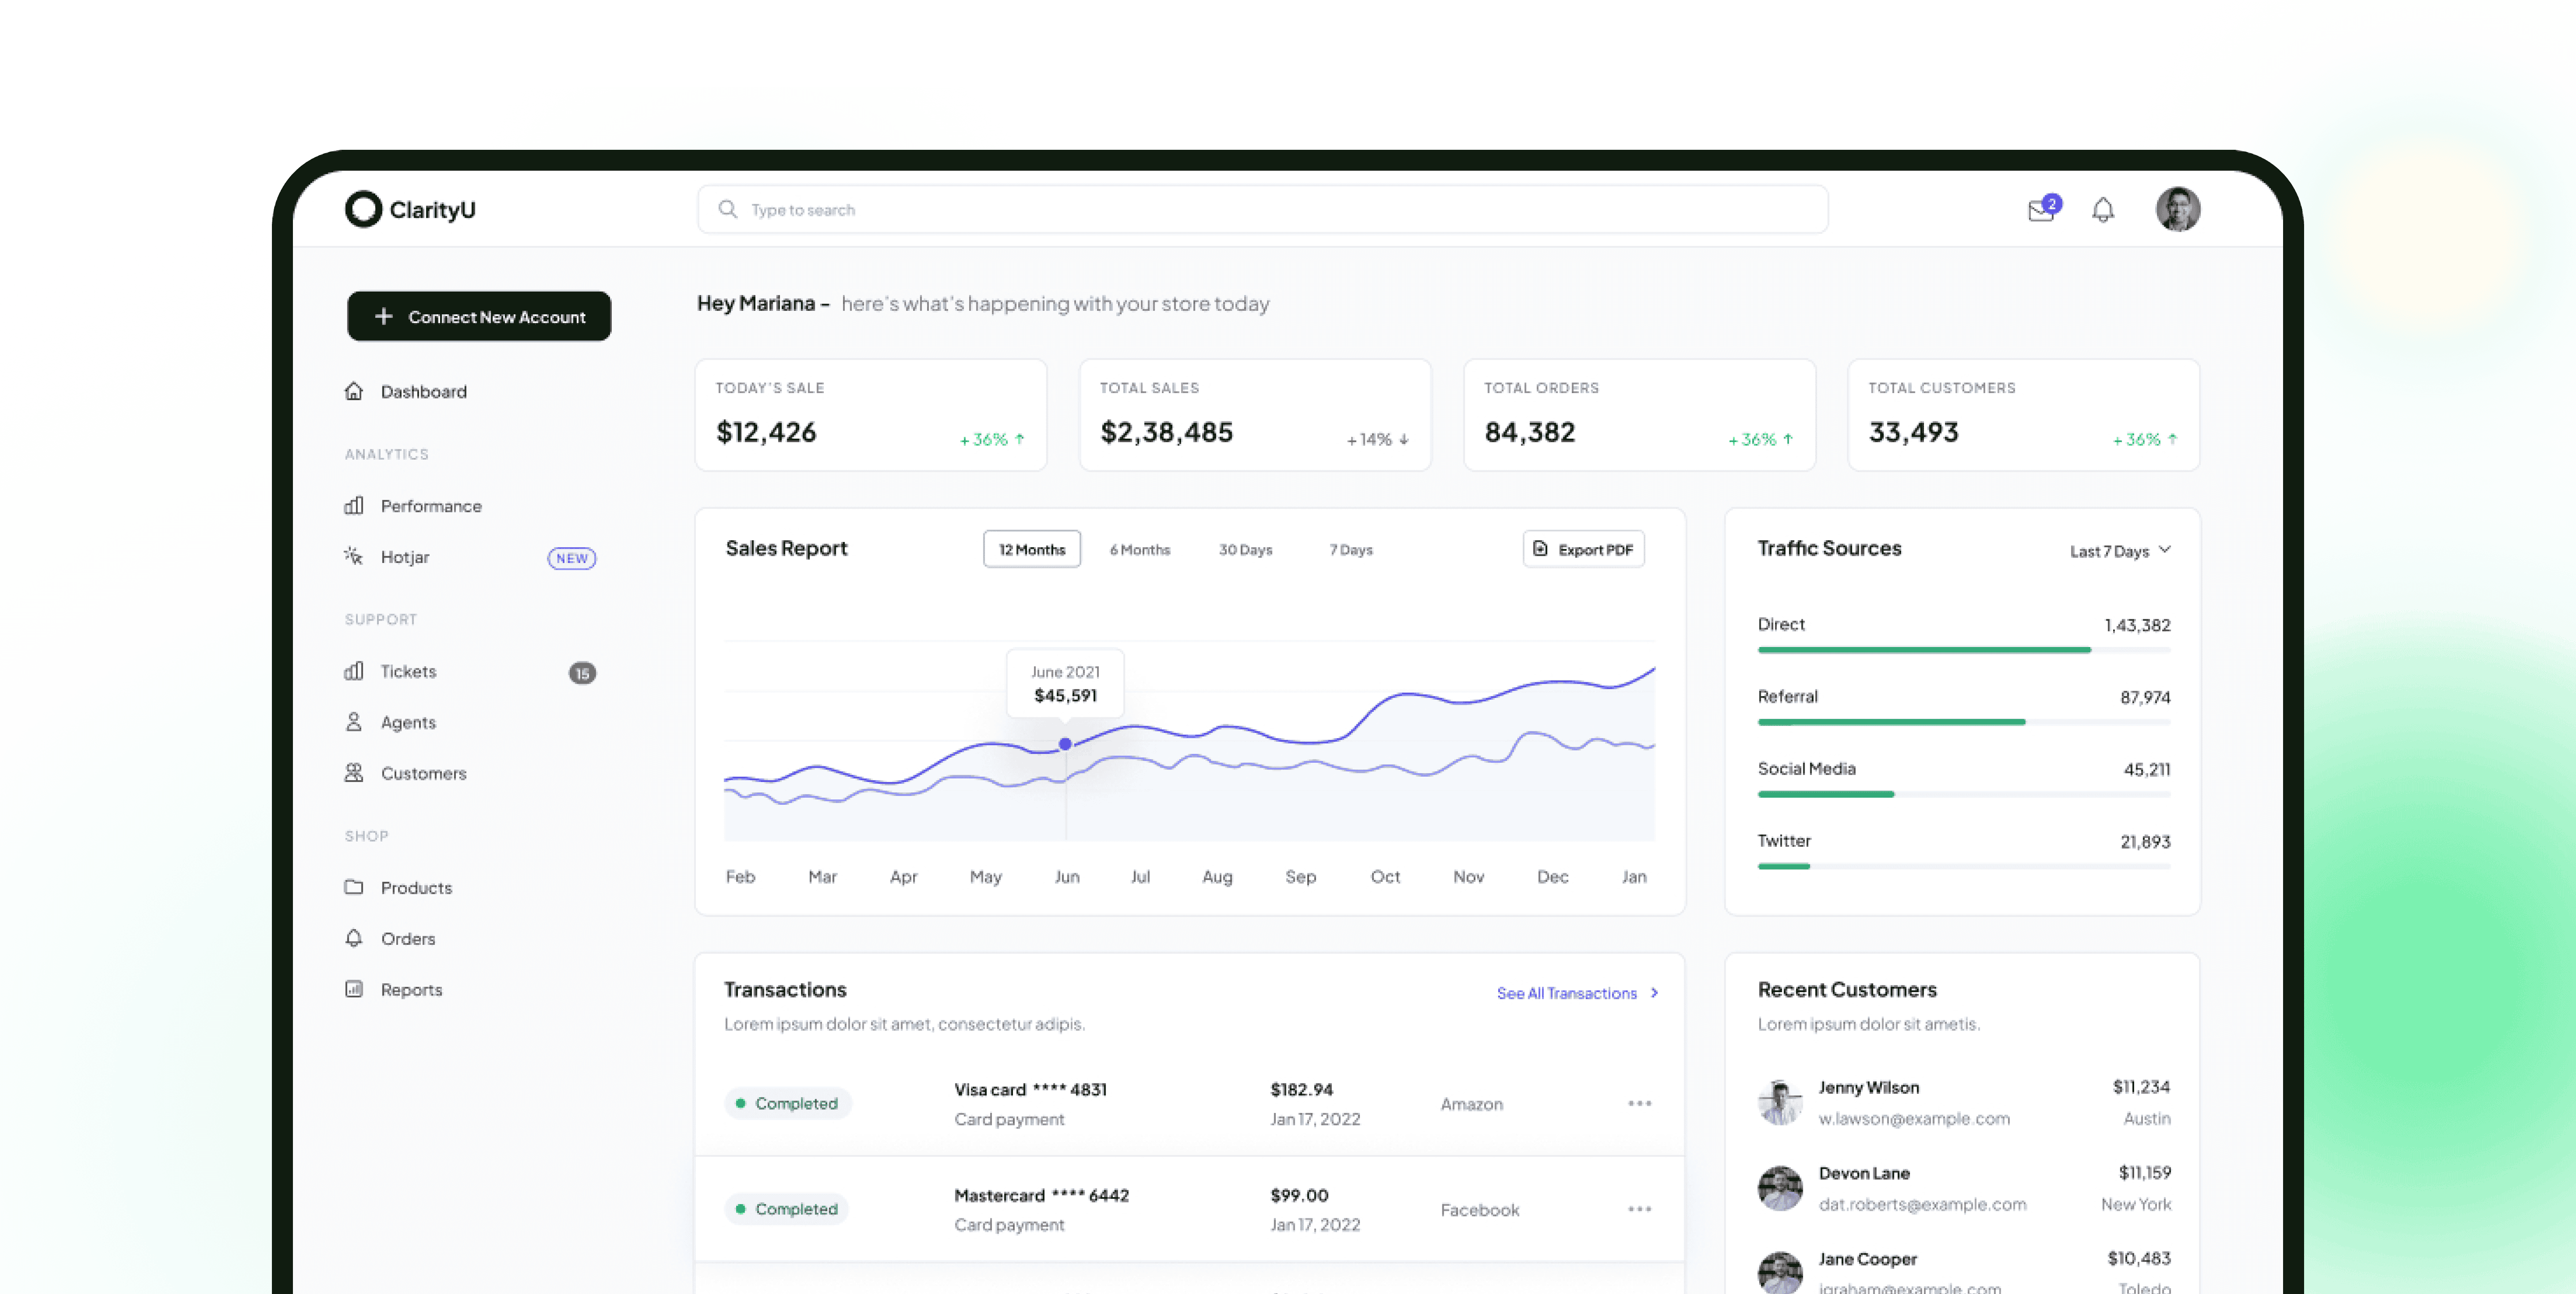This screenshot has width=2576, height=1294.
Task: Open the notifications bell icon
Action: pos(2103,210)
